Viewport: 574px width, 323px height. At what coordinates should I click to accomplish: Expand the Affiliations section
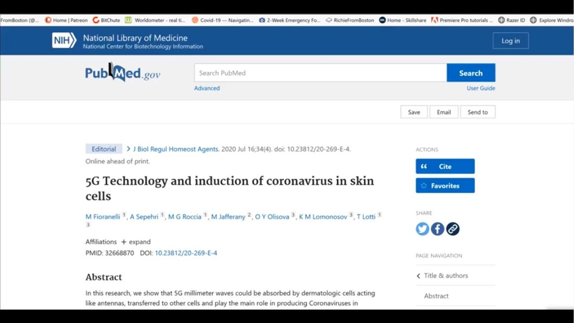[x=136, y=242]
